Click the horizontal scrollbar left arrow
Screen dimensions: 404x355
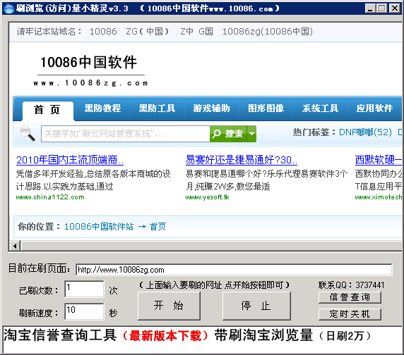[x=15, y=246]
